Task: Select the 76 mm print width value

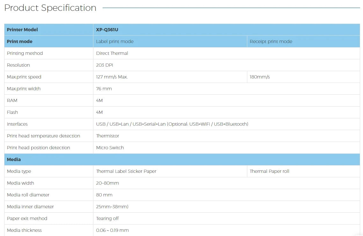Action: click(104, 89)
